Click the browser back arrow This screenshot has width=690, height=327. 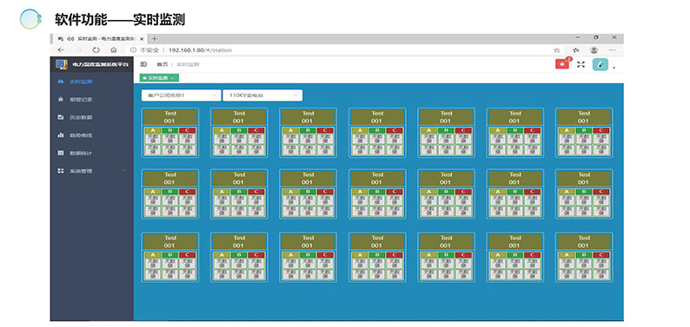point(61,50)
